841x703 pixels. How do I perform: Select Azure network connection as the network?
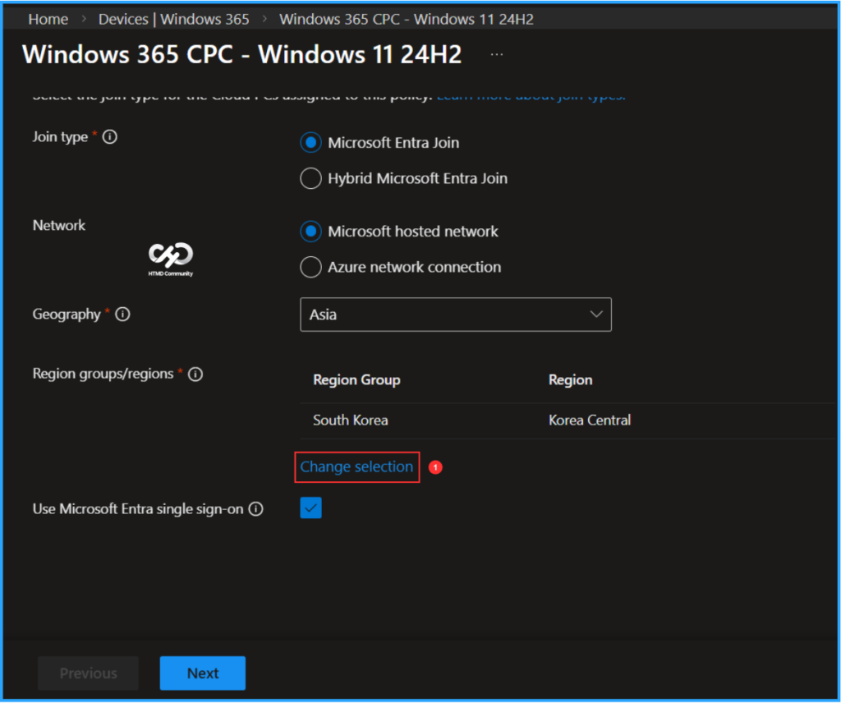point(310,267)
